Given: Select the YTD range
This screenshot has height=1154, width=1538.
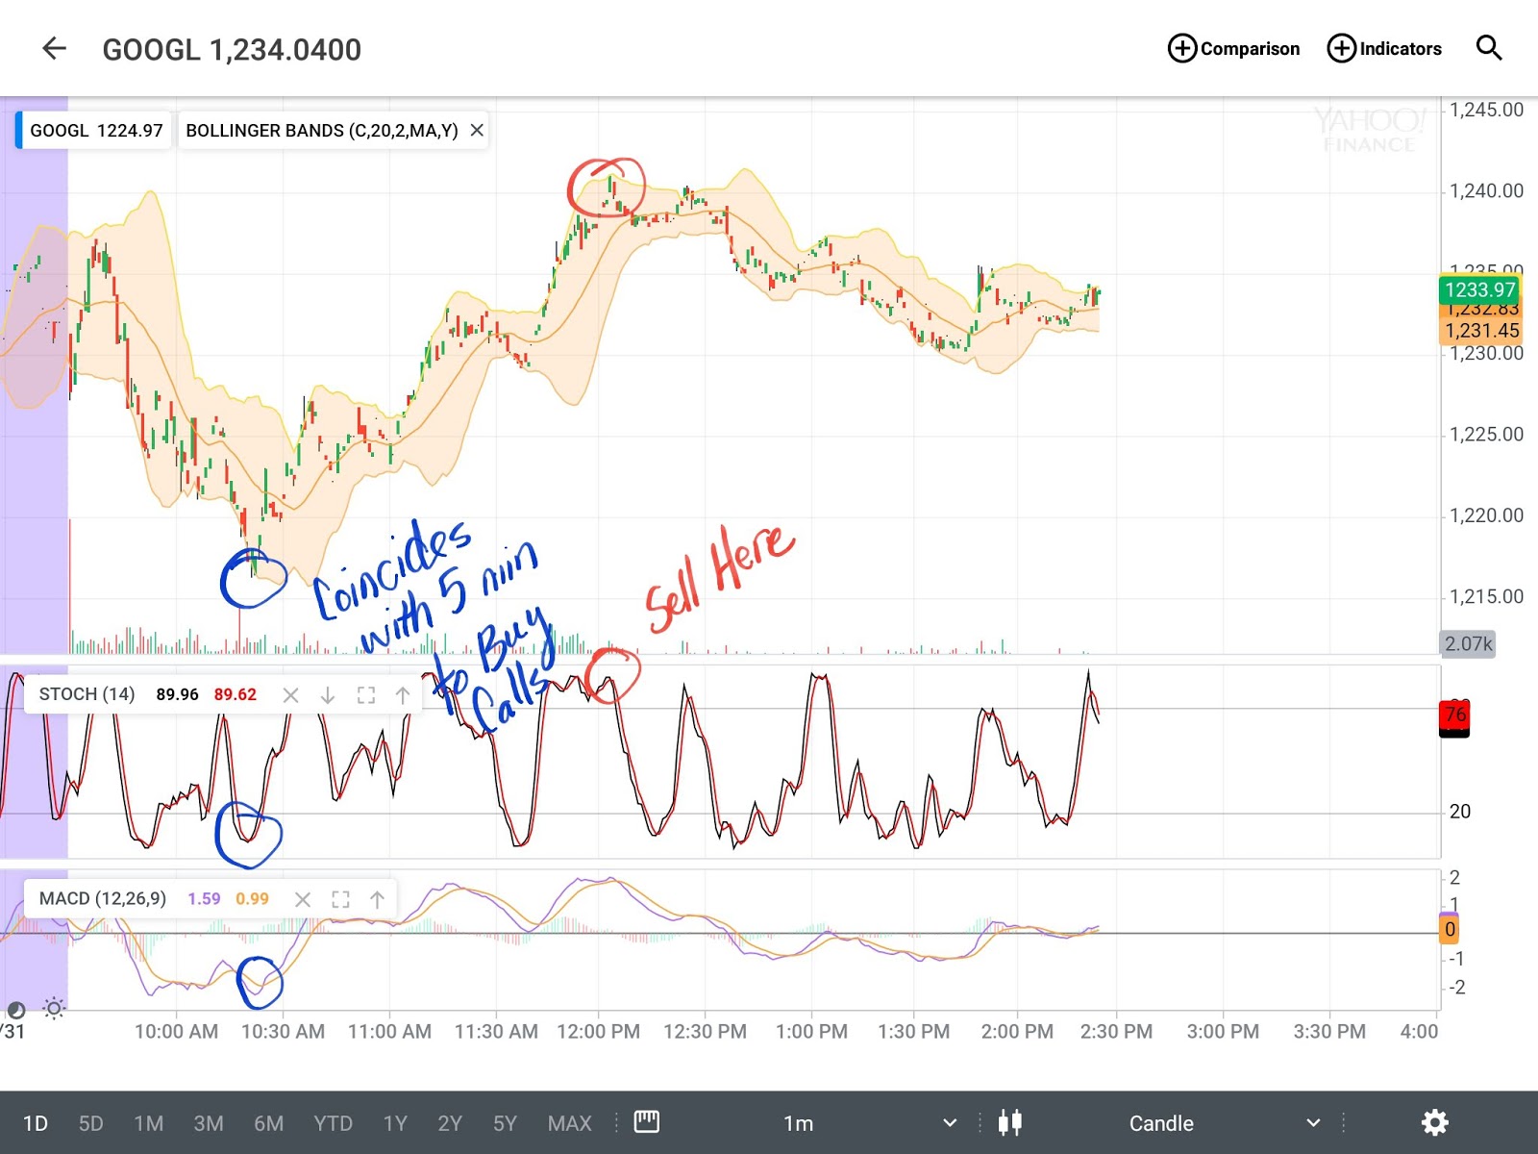Looking at the screenshot, I should tap(333, 1123).
